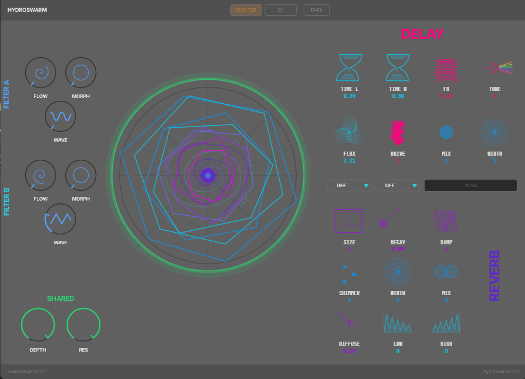This screenshot has height=379, width=525.
Task: Click Filter B FLOW spiral knob
Action: 40,175
